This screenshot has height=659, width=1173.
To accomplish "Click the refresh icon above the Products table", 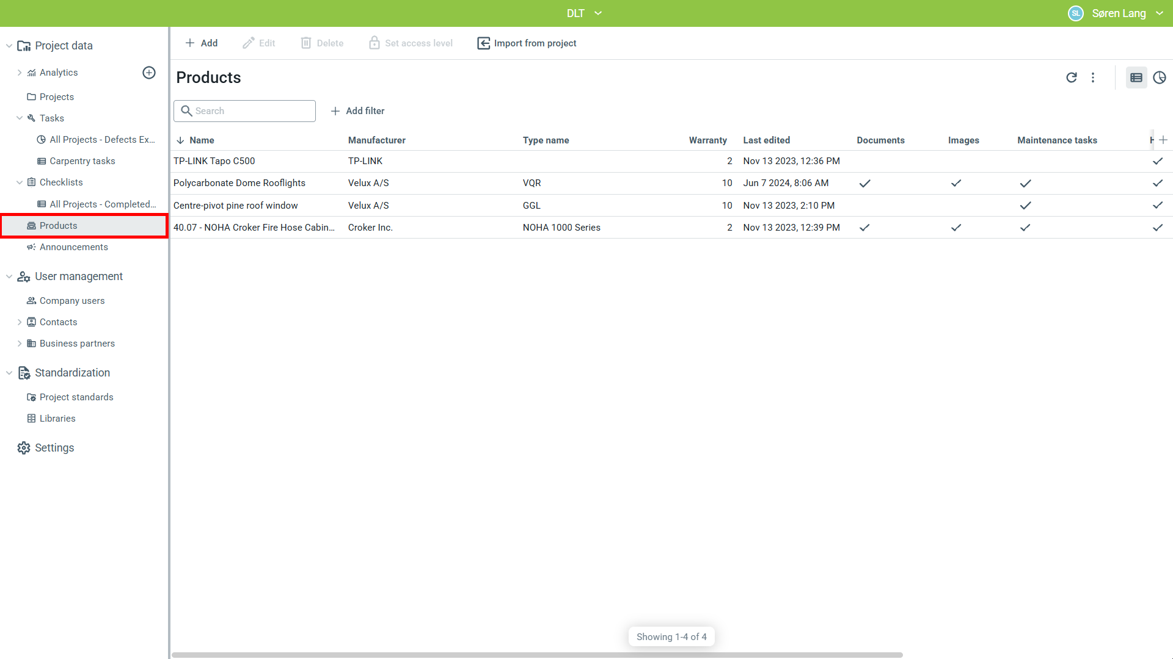I will click(1071, 77).
